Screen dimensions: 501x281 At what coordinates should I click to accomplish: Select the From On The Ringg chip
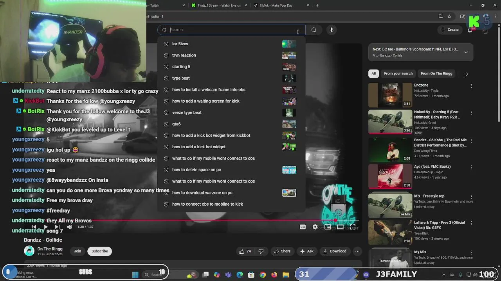pos(436,73)
